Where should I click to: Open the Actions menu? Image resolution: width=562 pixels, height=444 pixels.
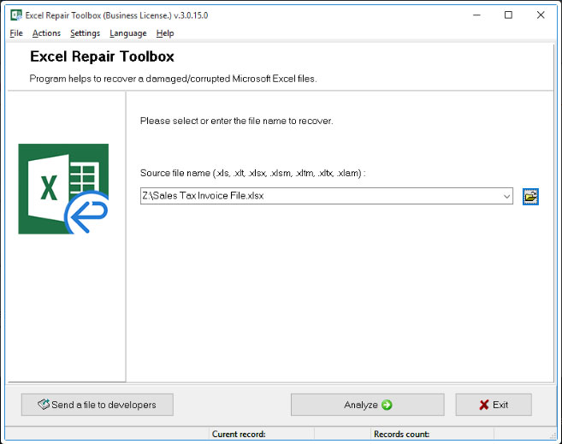46,33
